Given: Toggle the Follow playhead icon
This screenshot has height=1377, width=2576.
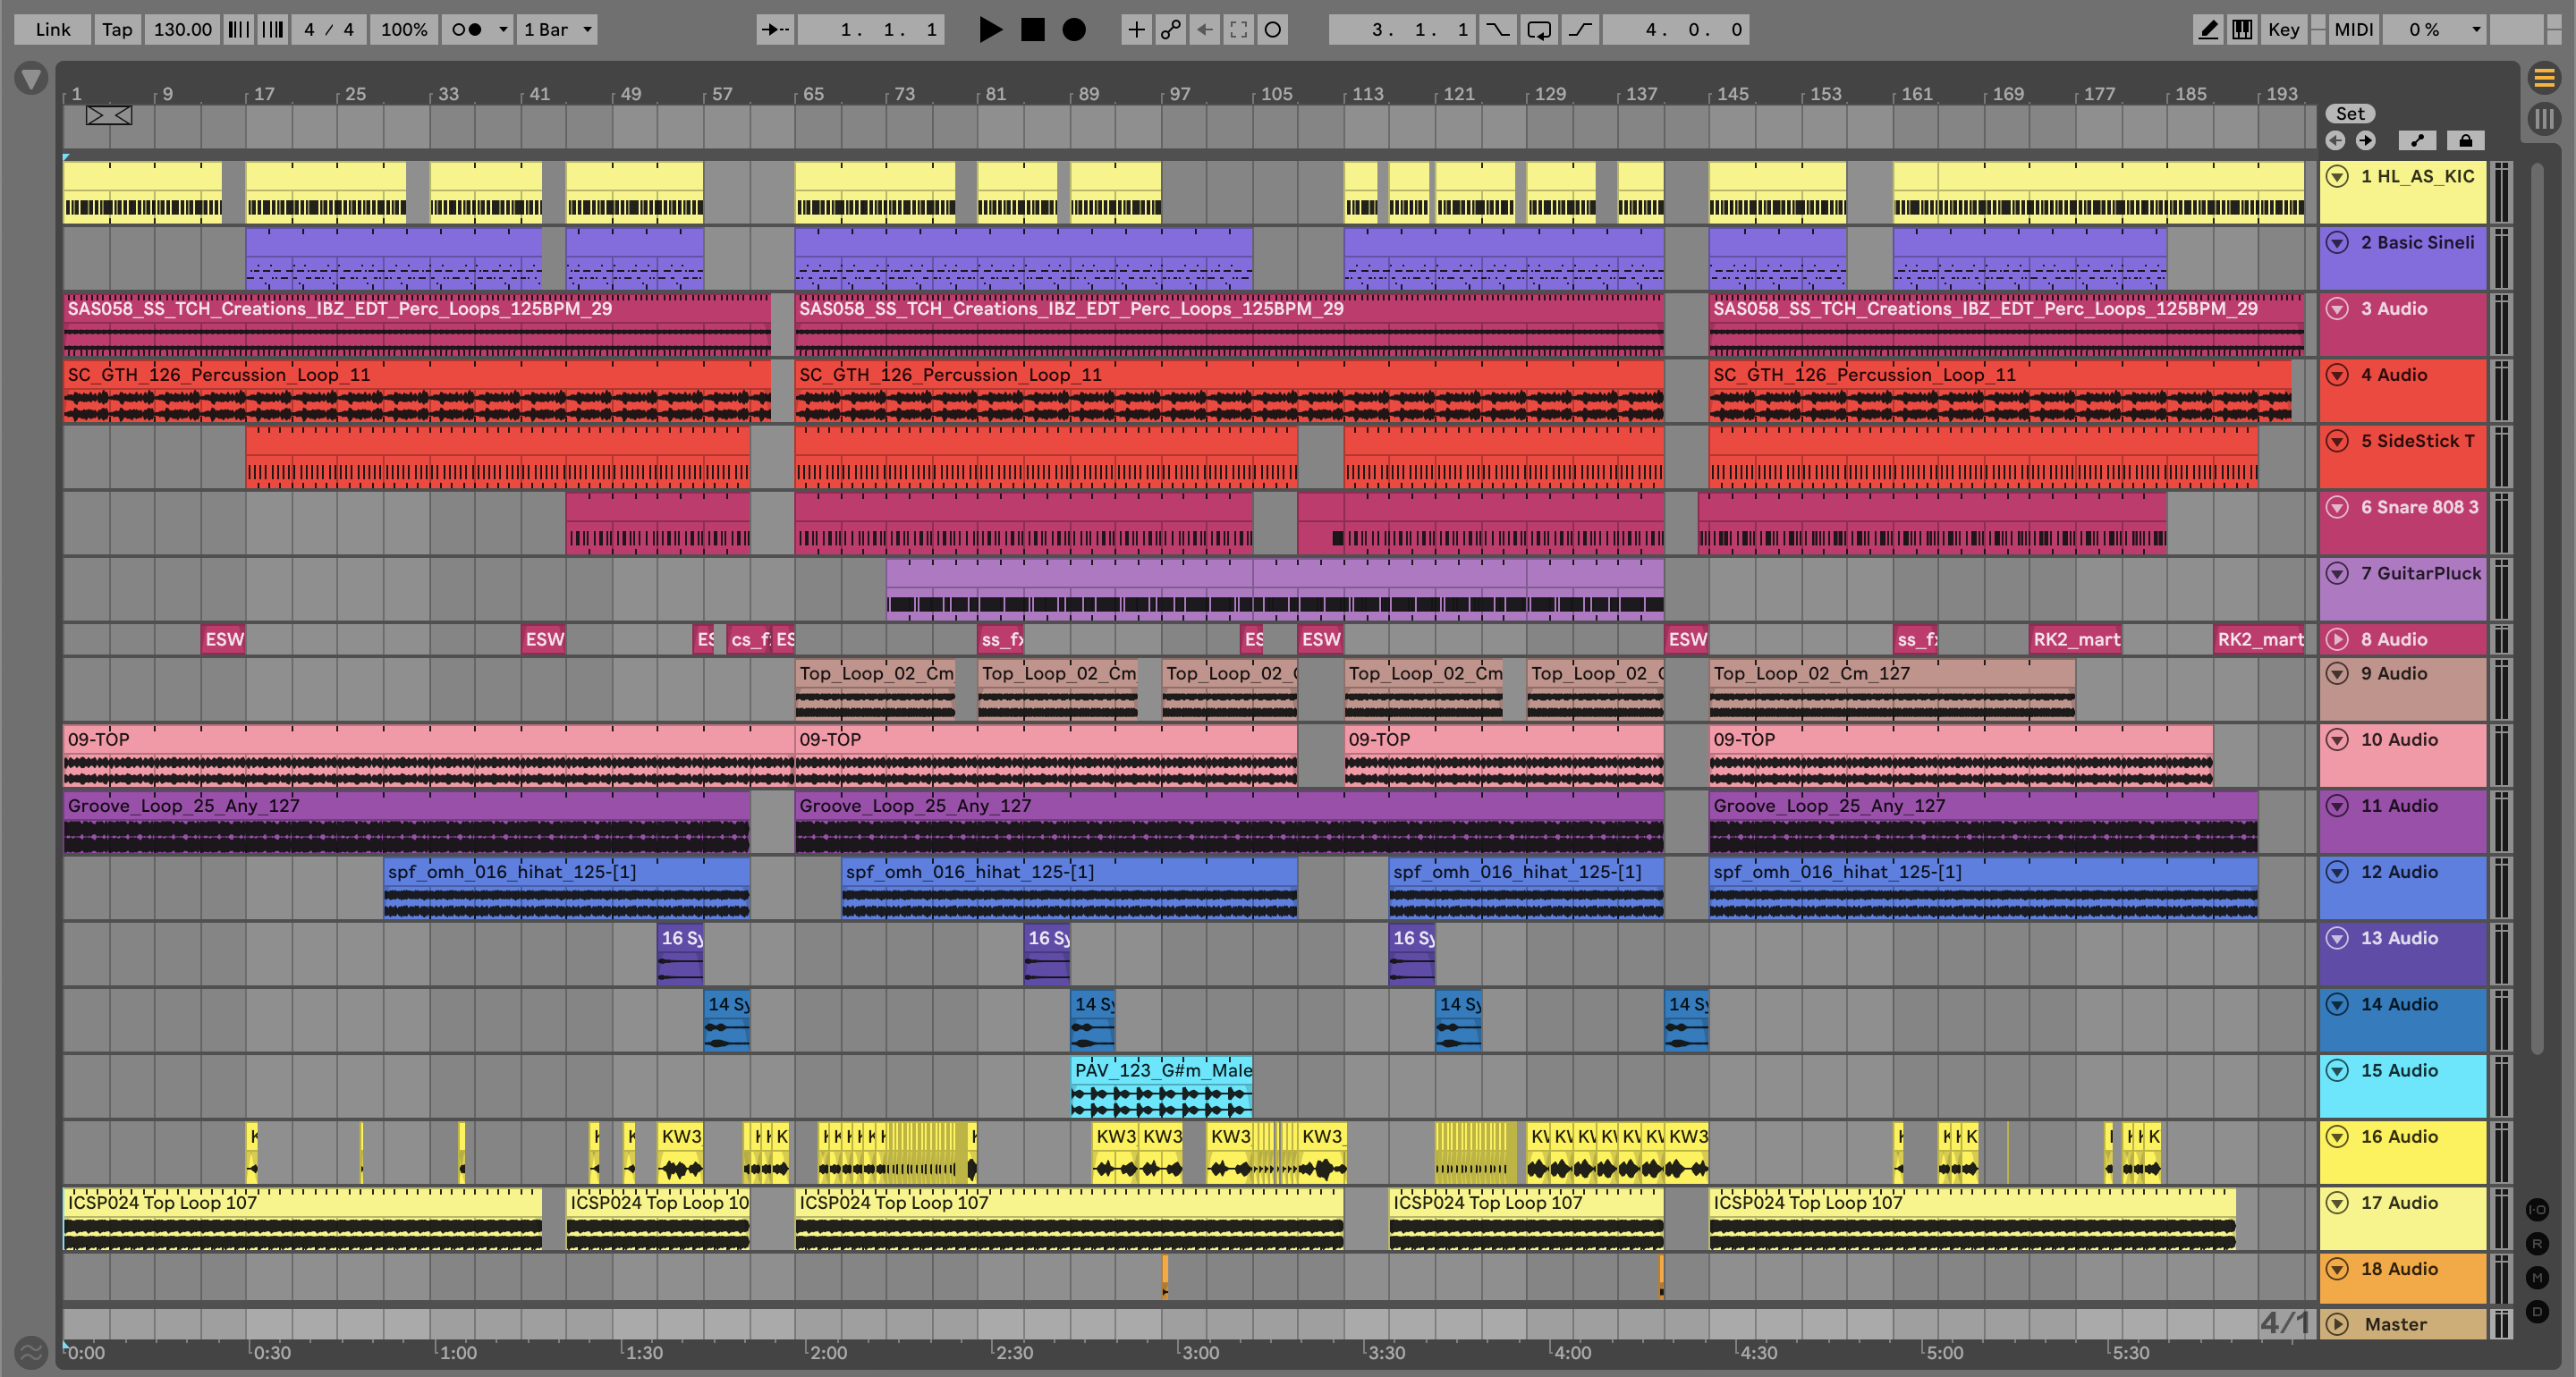Looking at the screenshot, I should coord(775,30).
